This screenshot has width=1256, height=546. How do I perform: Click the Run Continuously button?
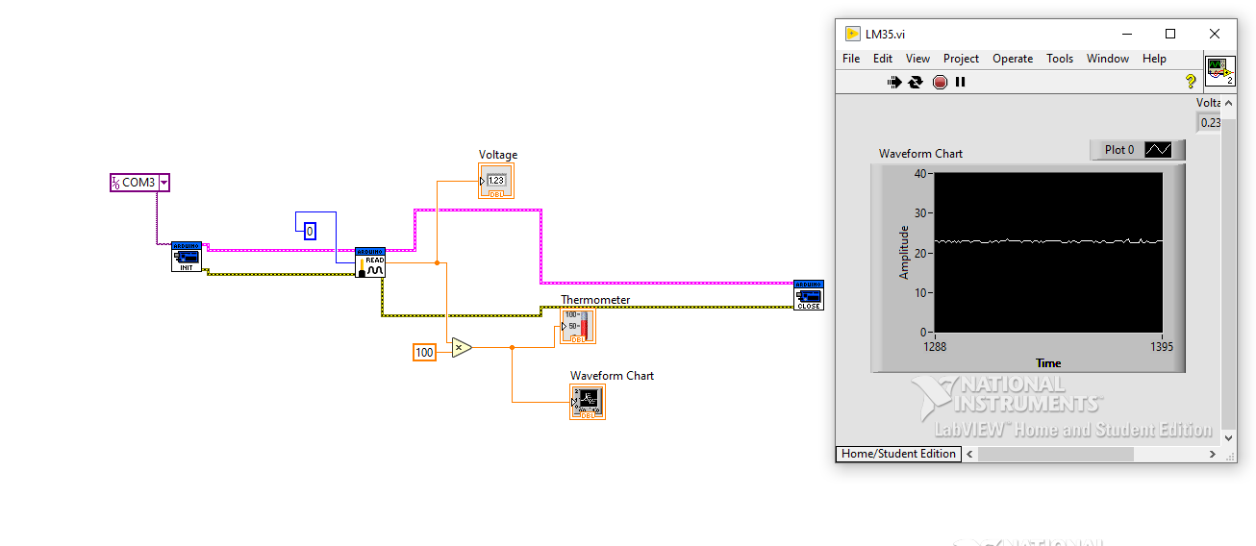916,83
